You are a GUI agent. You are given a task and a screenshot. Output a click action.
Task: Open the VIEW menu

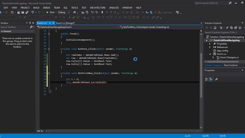[14, 8]
